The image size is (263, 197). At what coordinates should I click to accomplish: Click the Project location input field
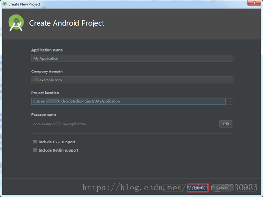tap(129, 101)
